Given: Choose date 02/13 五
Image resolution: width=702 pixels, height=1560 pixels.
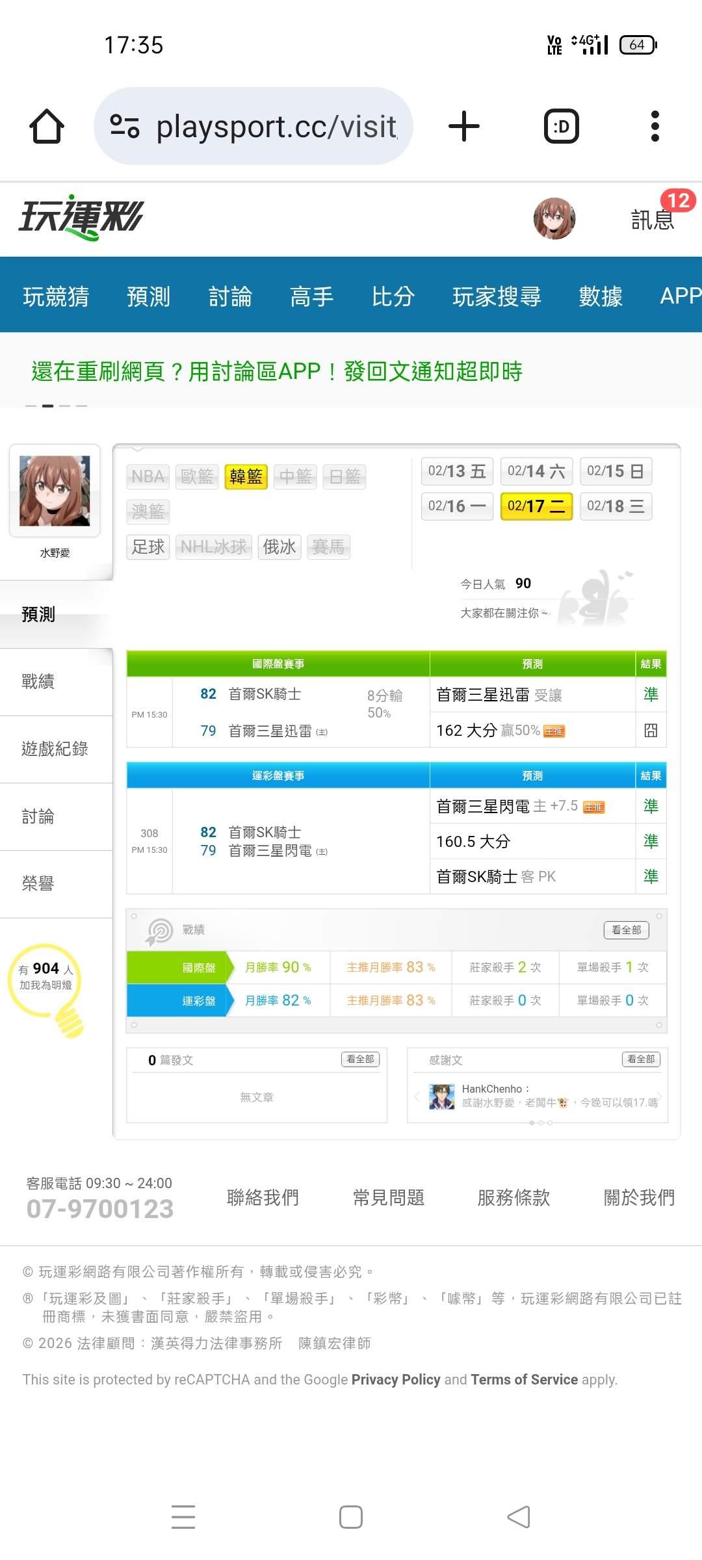Looking at the screenshot, I should [457, 471].
